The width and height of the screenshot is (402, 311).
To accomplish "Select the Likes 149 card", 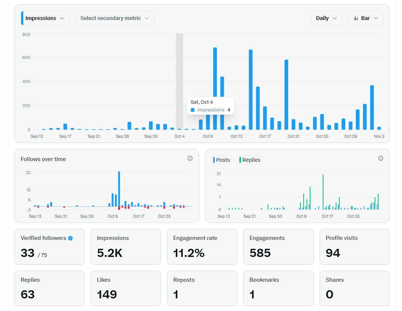I will click(x=126, y=288).
